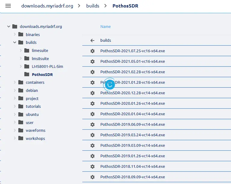
Task: Click gear icon for PothosSDR-2018.11.04
Action: click(x=93, y=167)
